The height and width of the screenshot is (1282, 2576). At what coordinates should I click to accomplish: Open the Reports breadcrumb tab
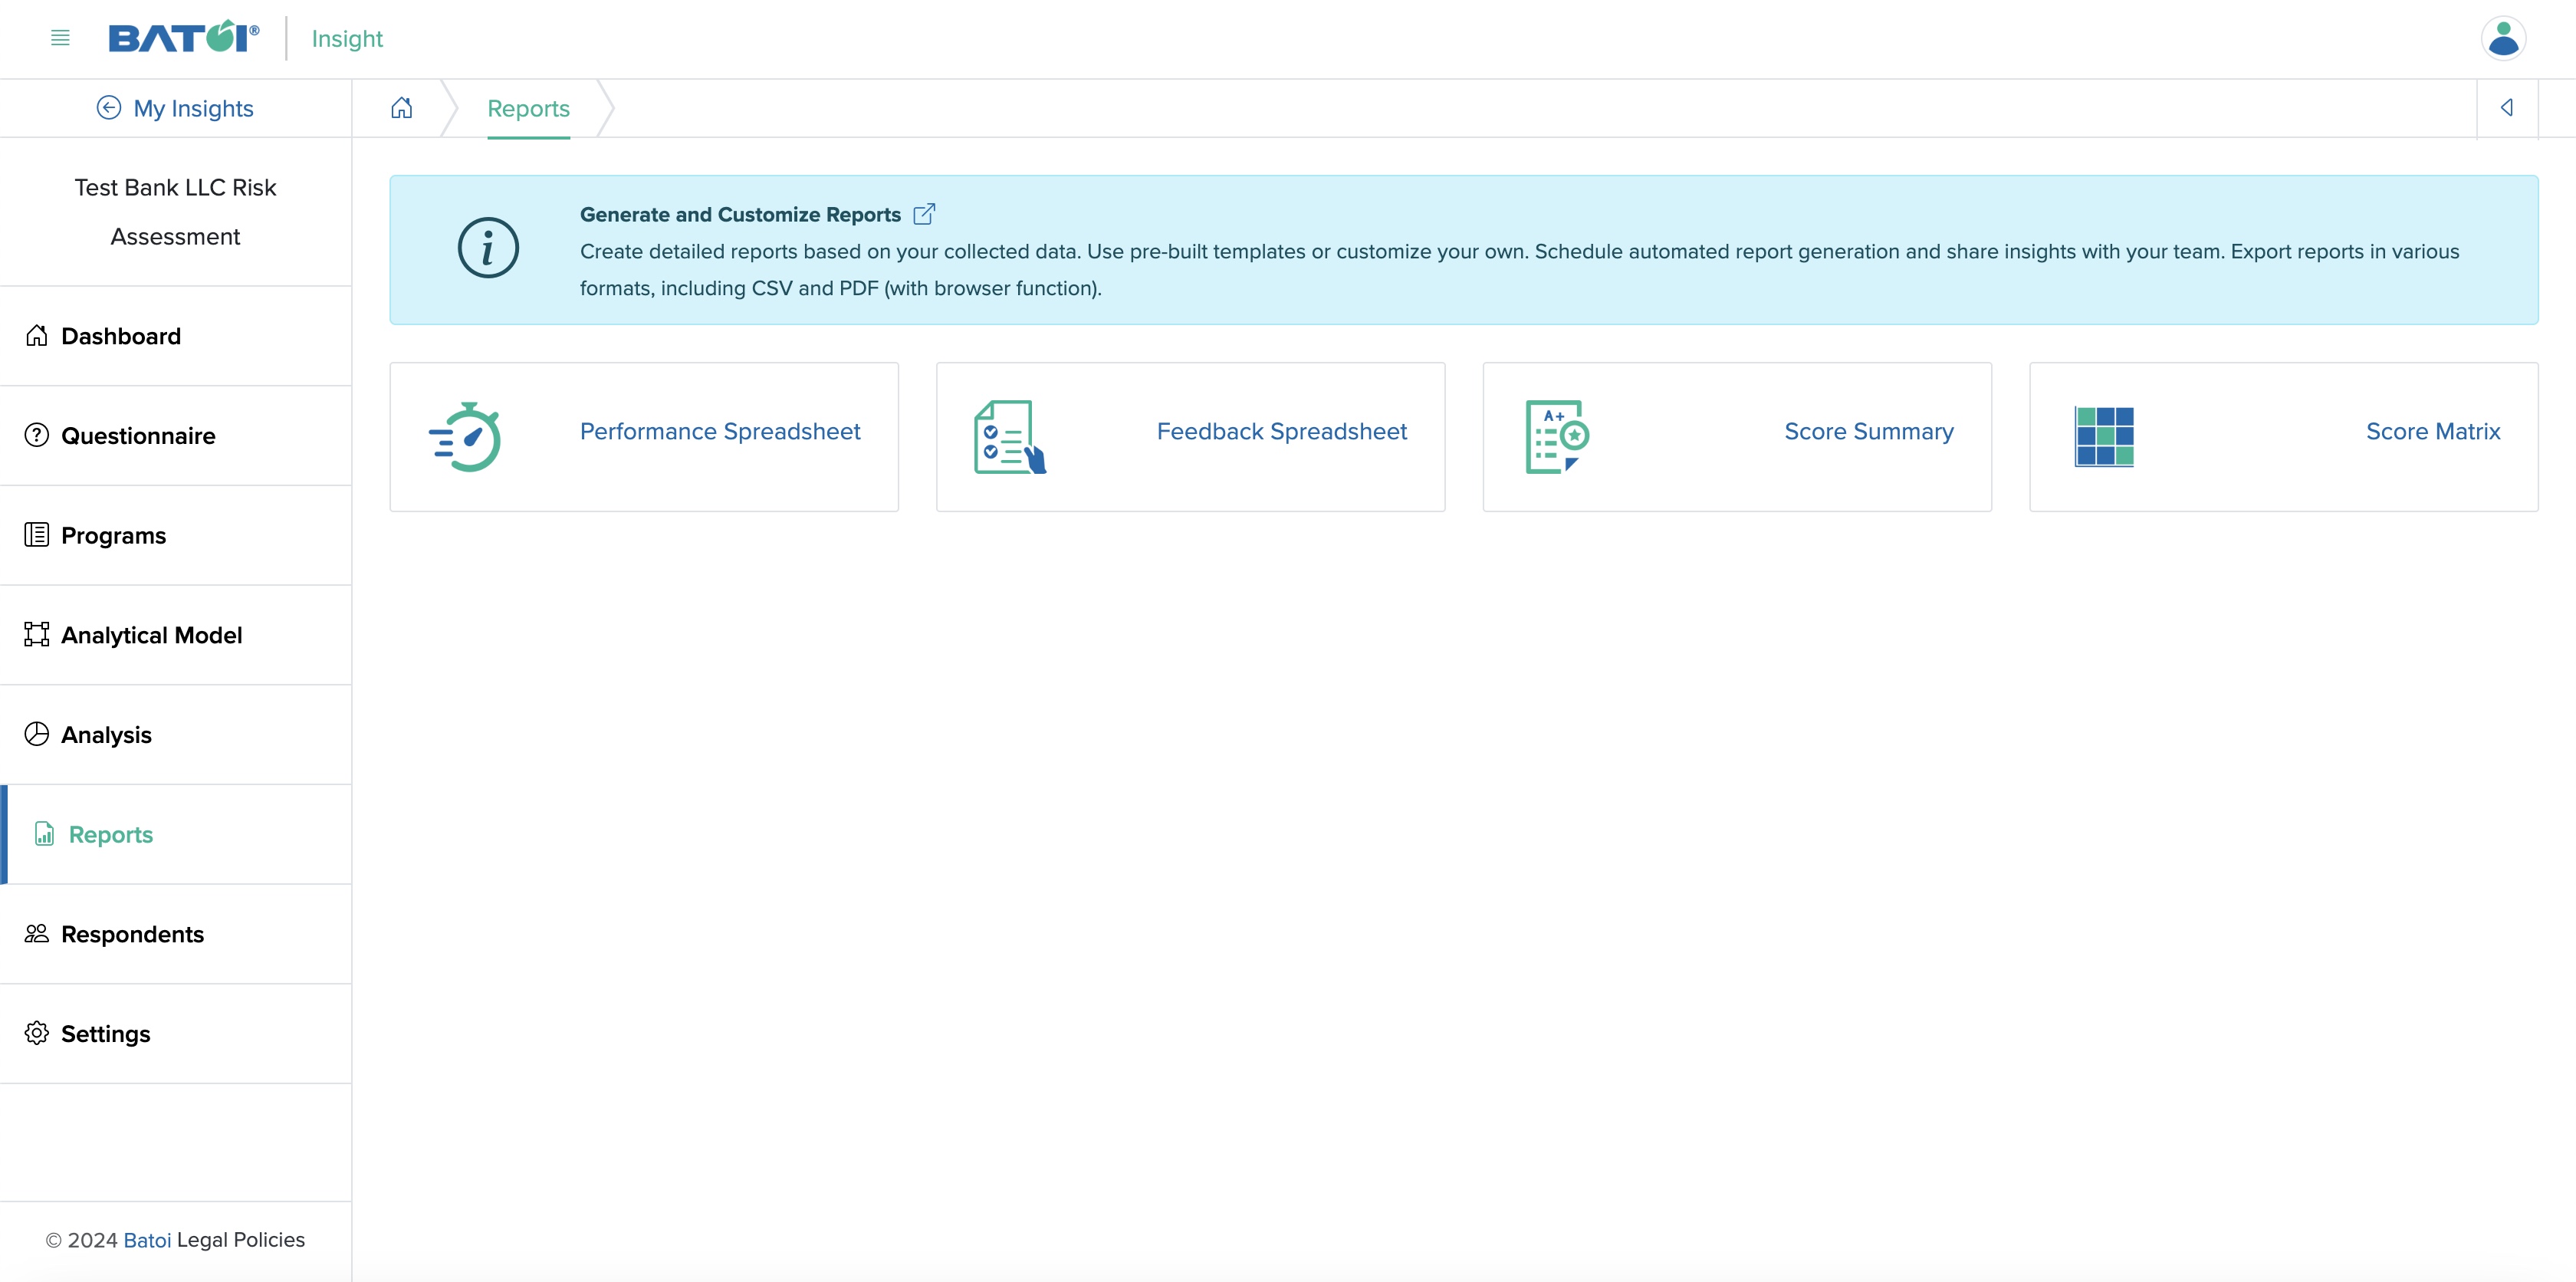point(529,108)
